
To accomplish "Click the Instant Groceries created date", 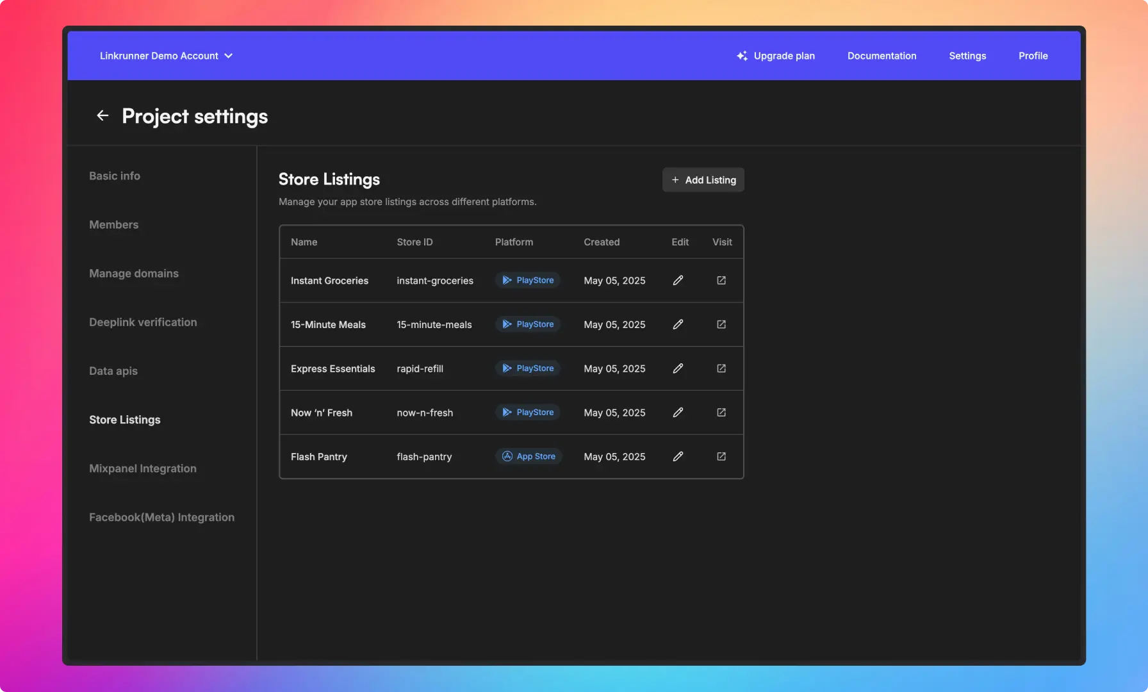I will (x=614, y=280).
